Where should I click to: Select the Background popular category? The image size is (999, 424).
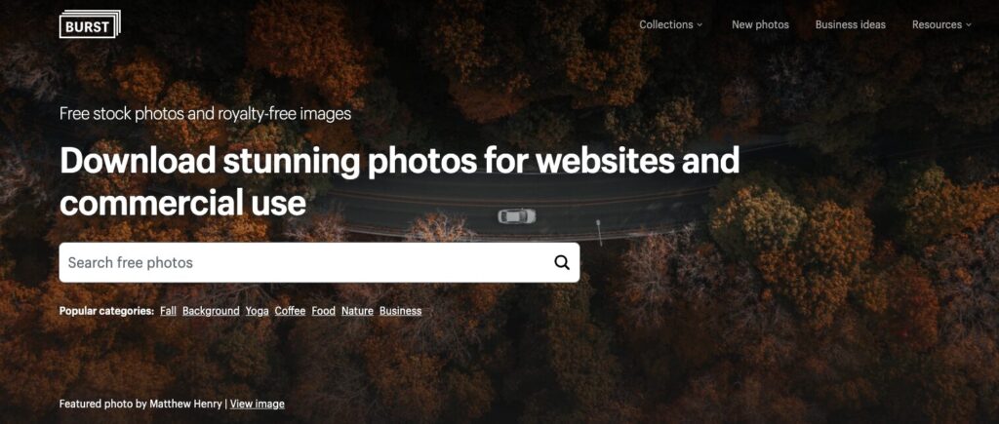pos(211,311)
